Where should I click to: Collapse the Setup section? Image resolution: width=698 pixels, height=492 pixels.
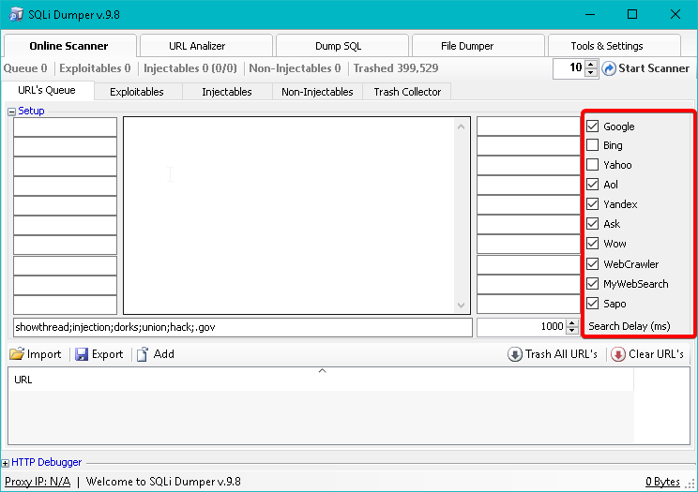pos(11,112)
